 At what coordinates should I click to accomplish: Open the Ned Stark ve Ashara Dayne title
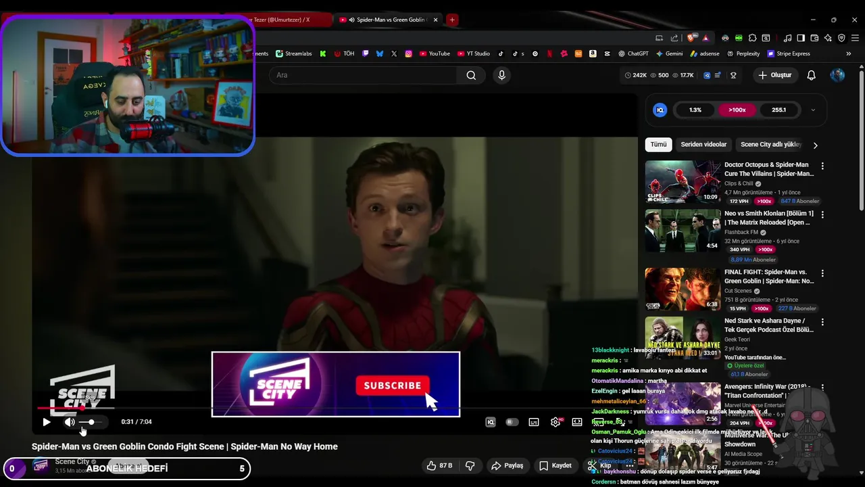pos(769,325)
